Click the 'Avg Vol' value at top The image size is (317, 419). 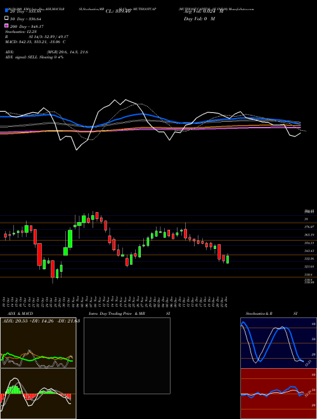pos(204,11)
